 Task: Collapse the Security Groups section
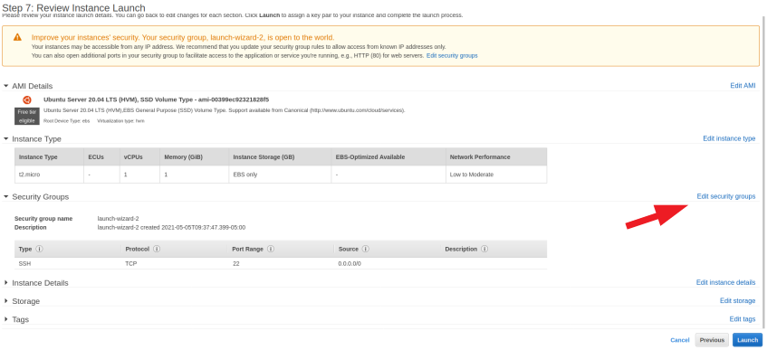click(5, 196)
